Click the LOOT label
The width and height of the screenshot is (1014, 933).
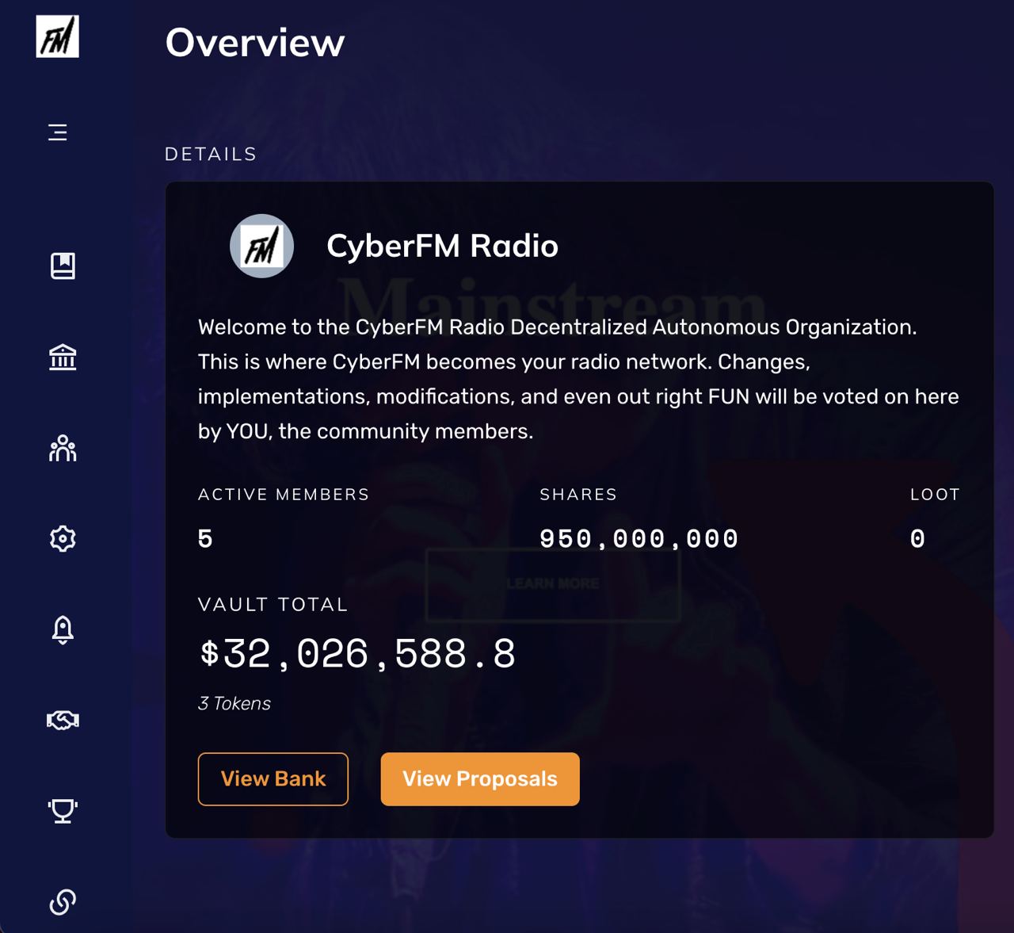tap(935, 495)
